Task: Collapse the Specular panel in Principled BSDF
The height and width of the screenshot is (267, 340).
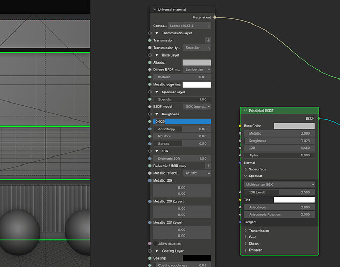Action: 245,176
